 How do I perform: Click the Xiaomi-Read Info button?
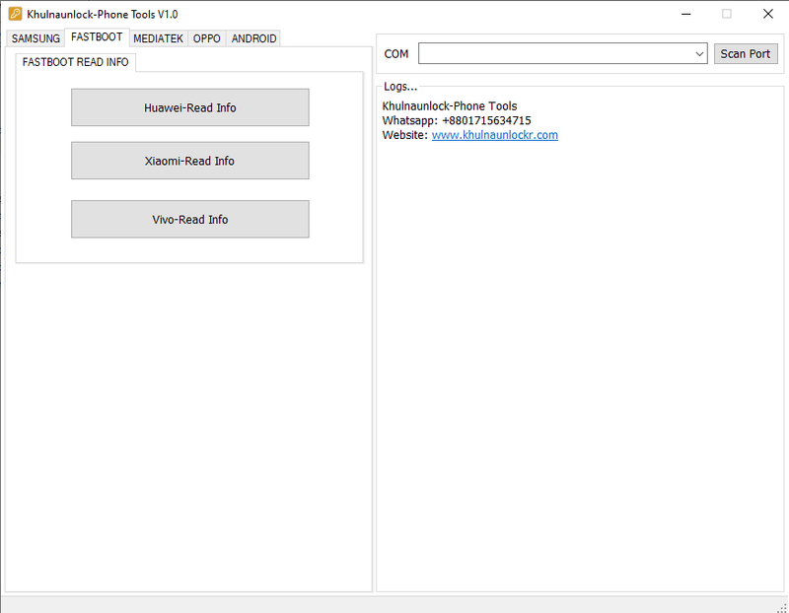click(189, 161)
